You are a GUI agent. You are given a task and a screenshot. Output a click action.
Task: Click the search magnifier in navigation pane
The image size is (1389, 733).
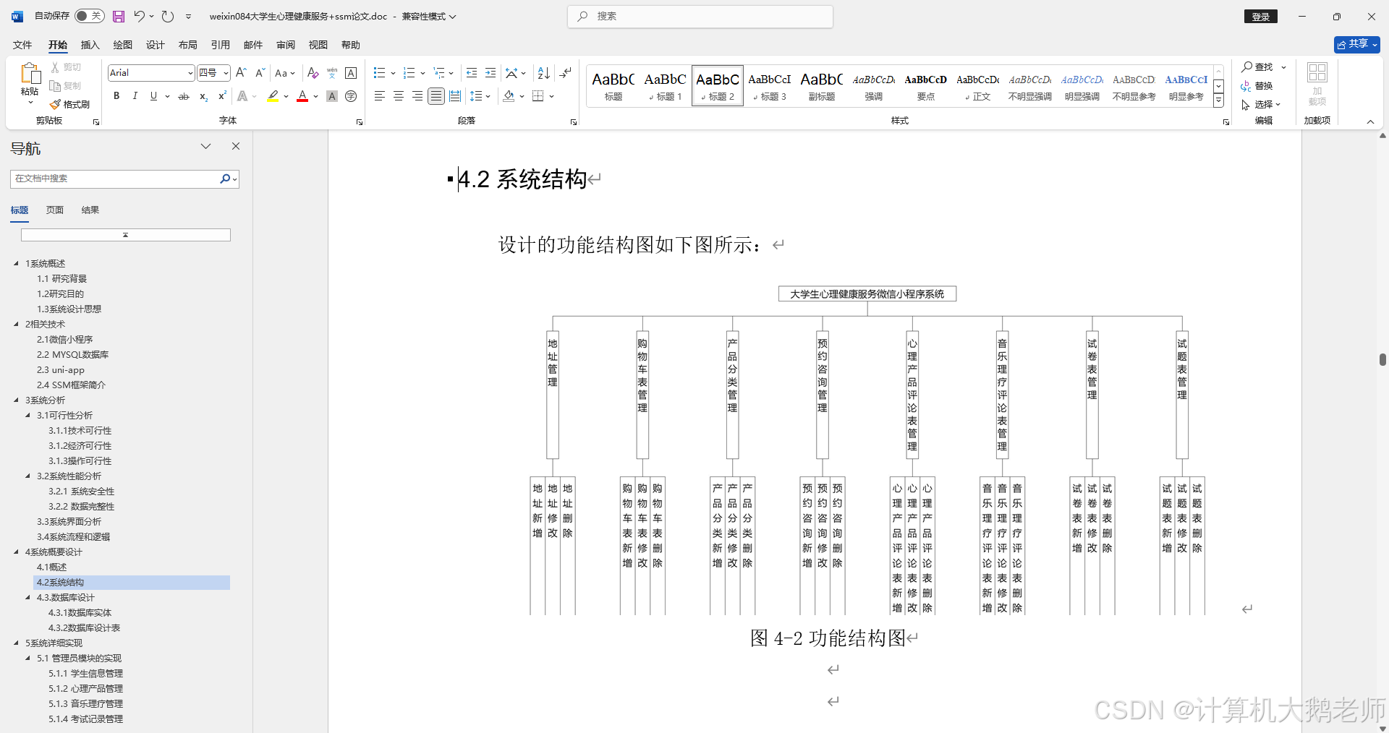point(225,179)
